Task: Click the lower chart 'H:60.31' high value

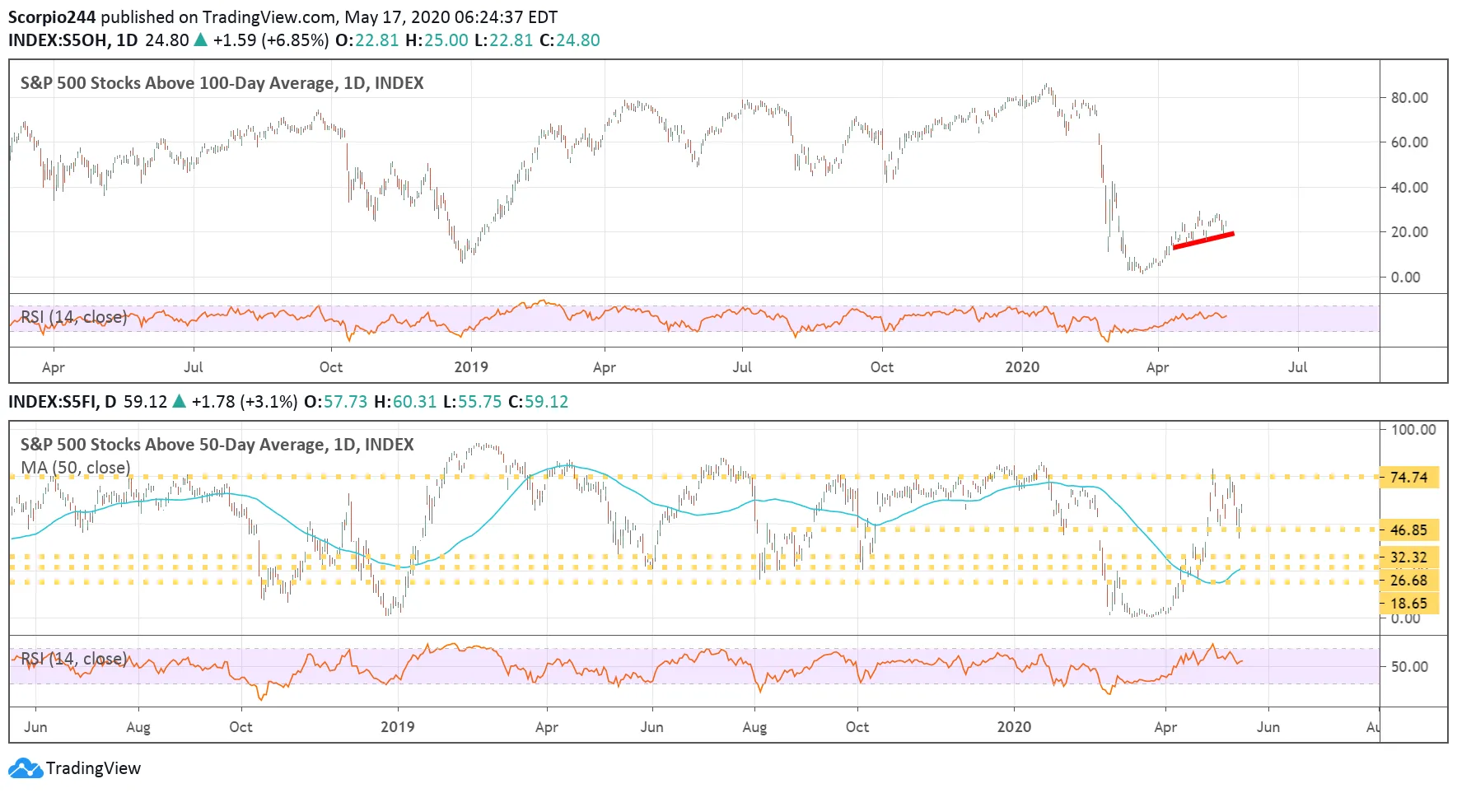Action: 405,401
